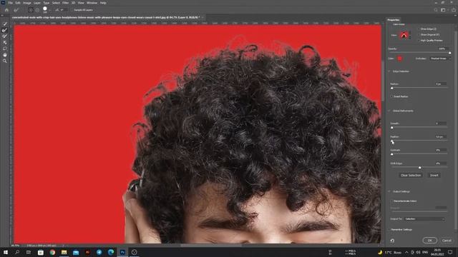This screenshot has width=458, height=257.
Task: Open the brush size preset picker
Action: point(46,10)
